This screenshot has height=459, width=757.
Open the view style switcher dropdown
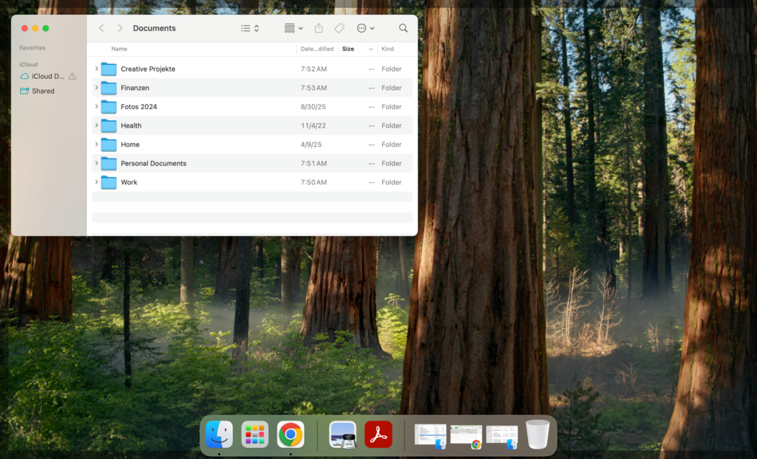(x=248, y=28)
